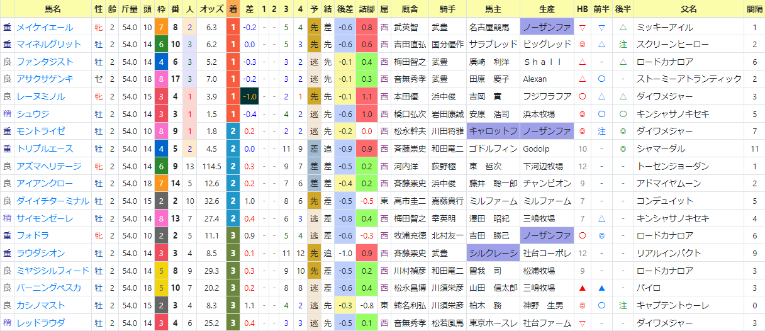Open horse link レッドラウダ
The image size is (765, 331).
(41, 322)
